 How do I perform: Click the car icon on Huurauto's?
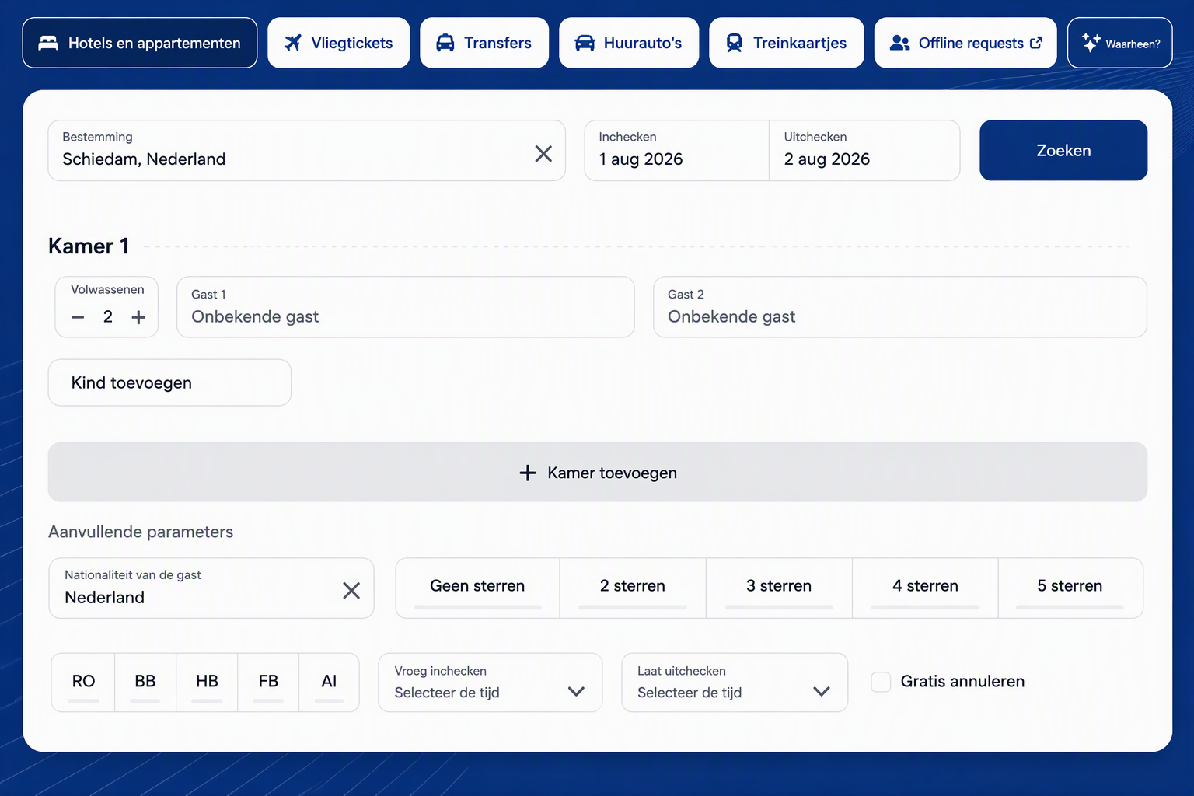click(585, 43)
